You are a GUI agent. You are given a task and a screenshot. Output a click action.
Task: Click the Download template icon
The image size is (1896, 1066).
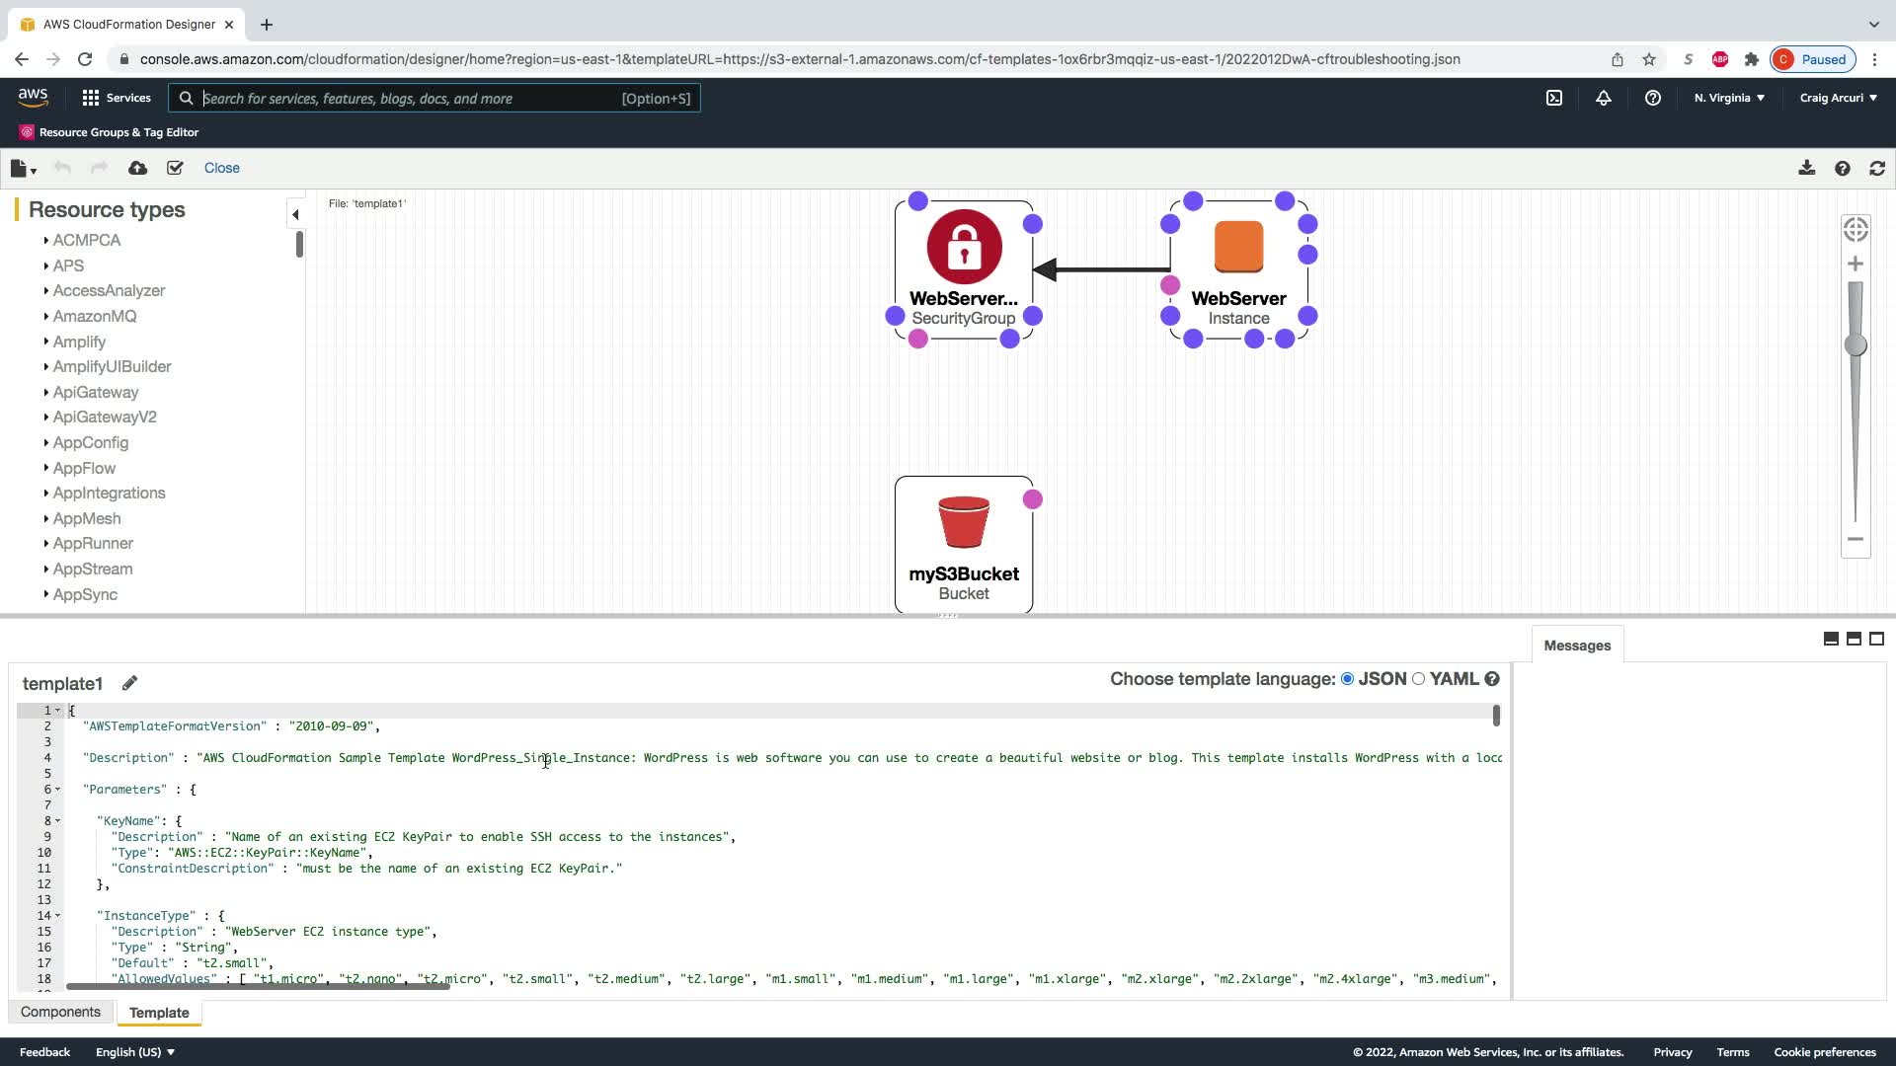1806,169
